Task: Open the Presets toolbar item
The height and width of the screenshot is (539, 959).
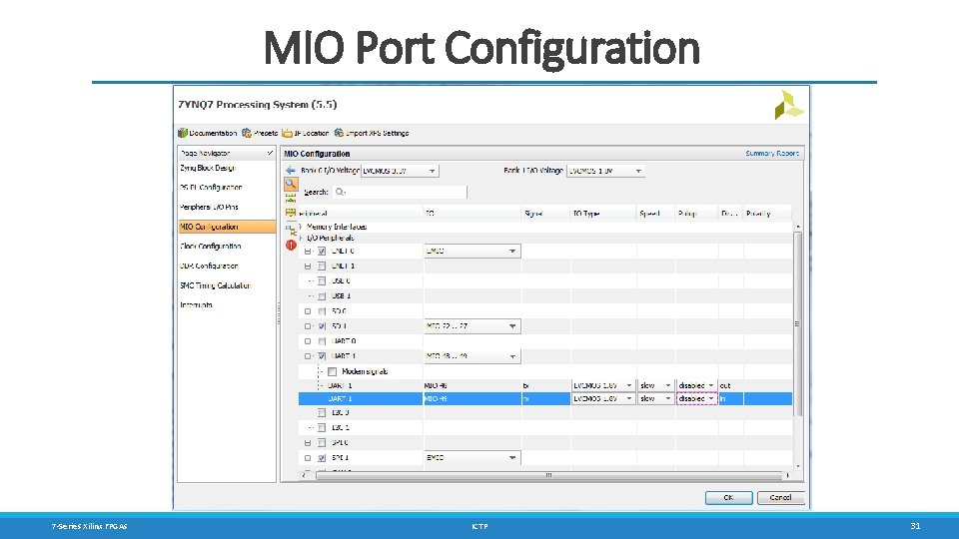Action: 260,133
